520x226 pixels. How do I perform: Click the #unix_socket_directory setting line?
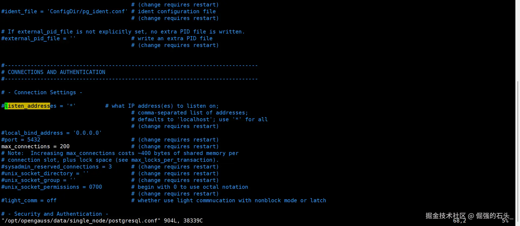point(45,173)
